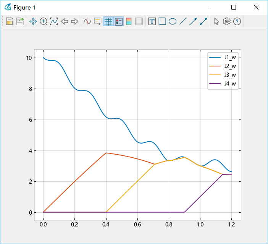Select the rectangle shape tool
The width and height of the screenshot is (268, 244).
pyautogui.click(x=162, y=21)
